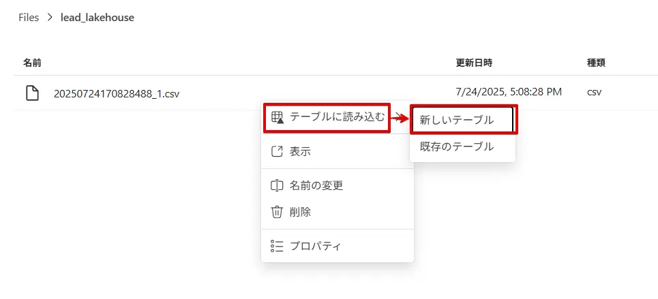This screenshot has width=658, height=299.
Task: Click the properties list icon beside プロパティ
Action: pyautogui.click(x=277, y=246)
